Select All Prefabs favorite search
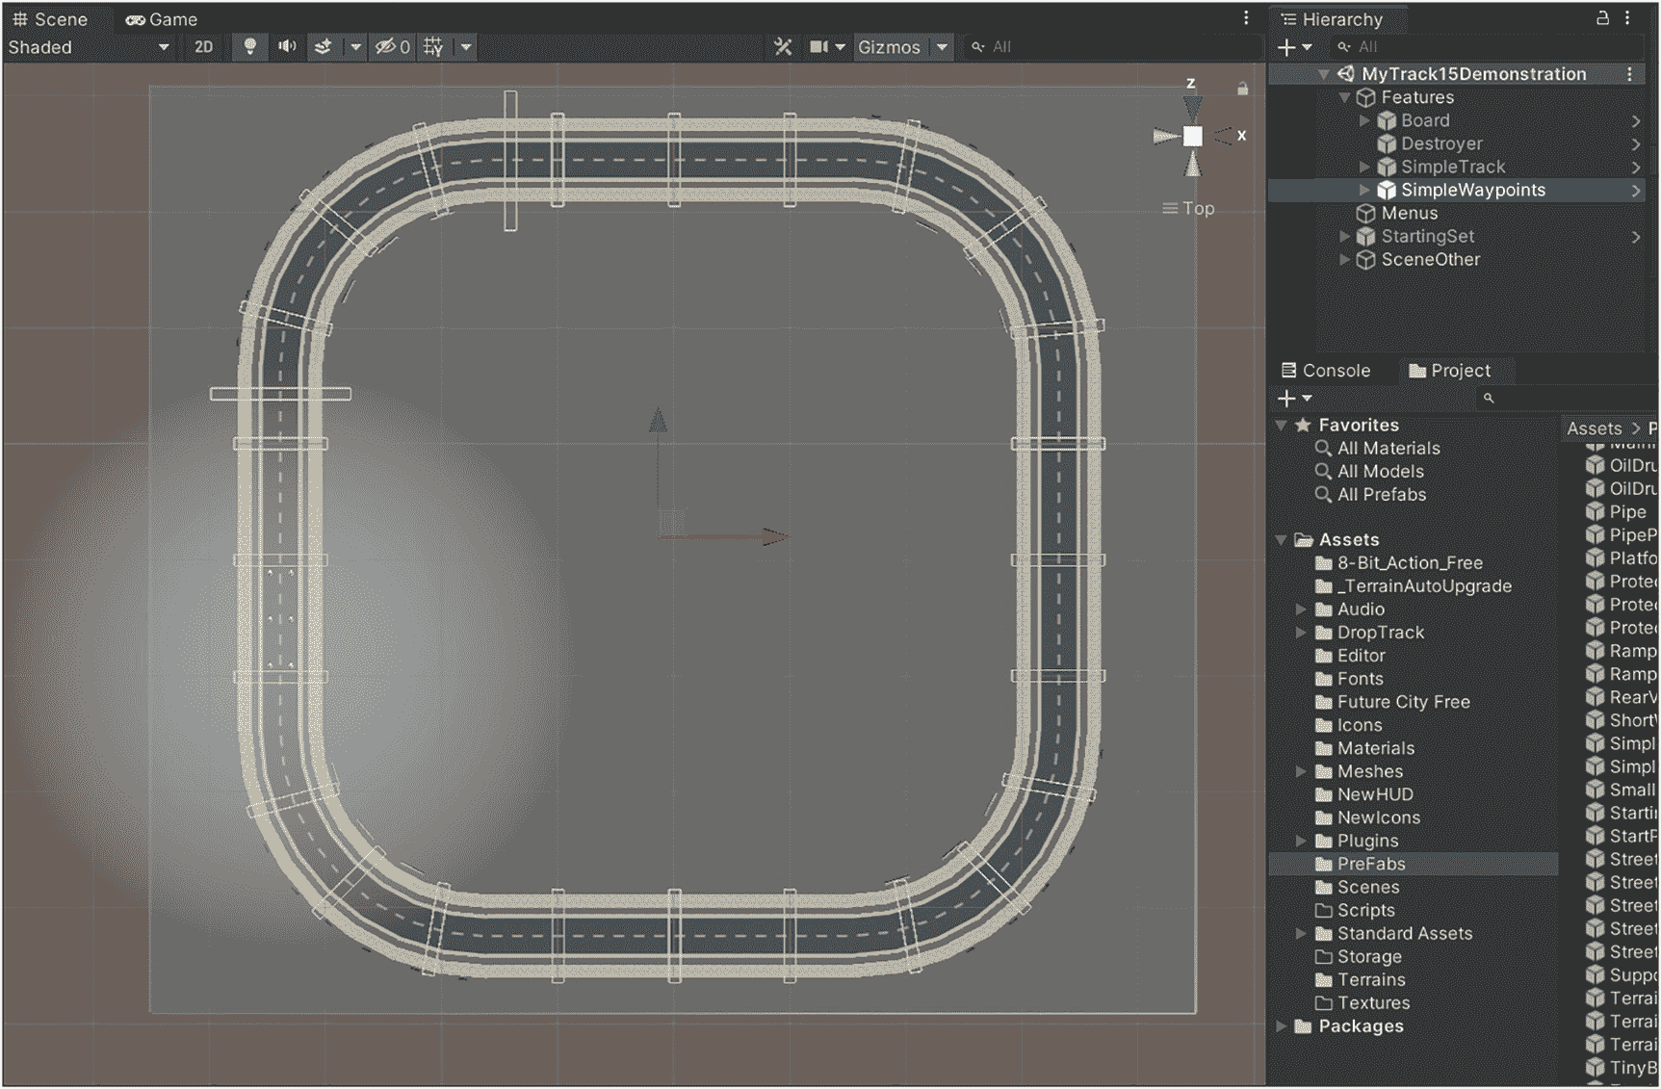The image size is (1661, 1089). point(1382,494)
